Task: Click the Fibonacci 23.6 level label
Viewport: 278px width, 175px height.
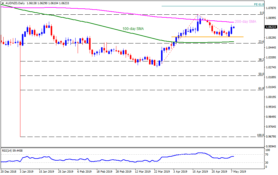Action: (x=261, y=42)
